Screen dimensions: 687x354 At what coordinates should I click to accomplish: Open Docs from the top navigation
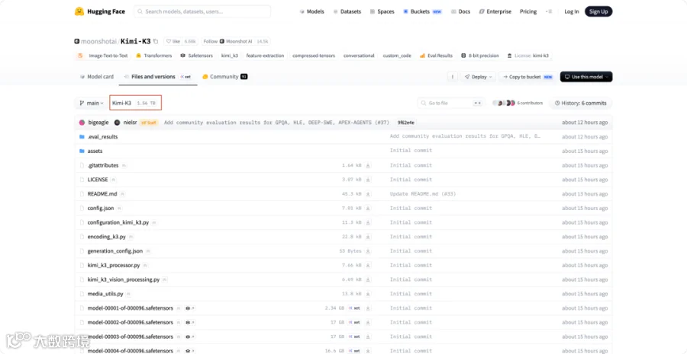click(460, 12)
